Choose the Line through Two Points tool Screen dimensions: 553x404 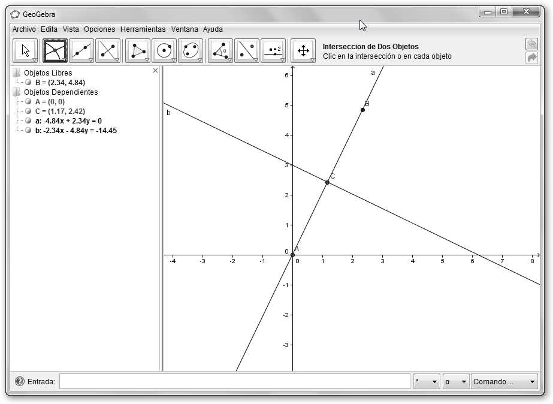(x=81, y=51)
